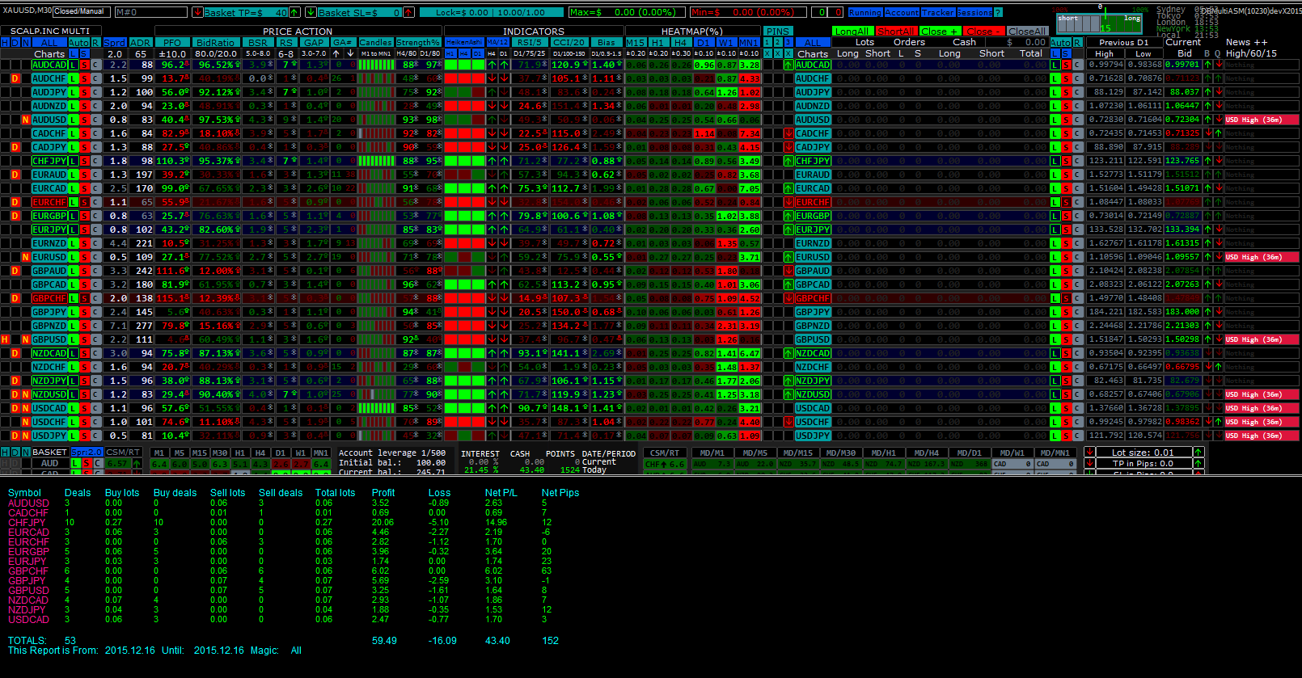Click the Close + button

pos(940,31)
